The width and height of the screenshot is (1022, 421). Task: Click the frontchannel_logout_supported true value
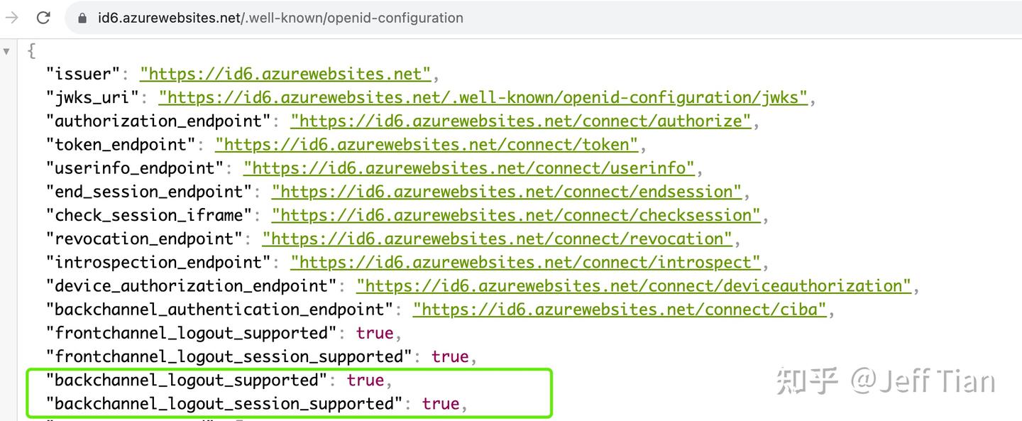coord(375,333)
